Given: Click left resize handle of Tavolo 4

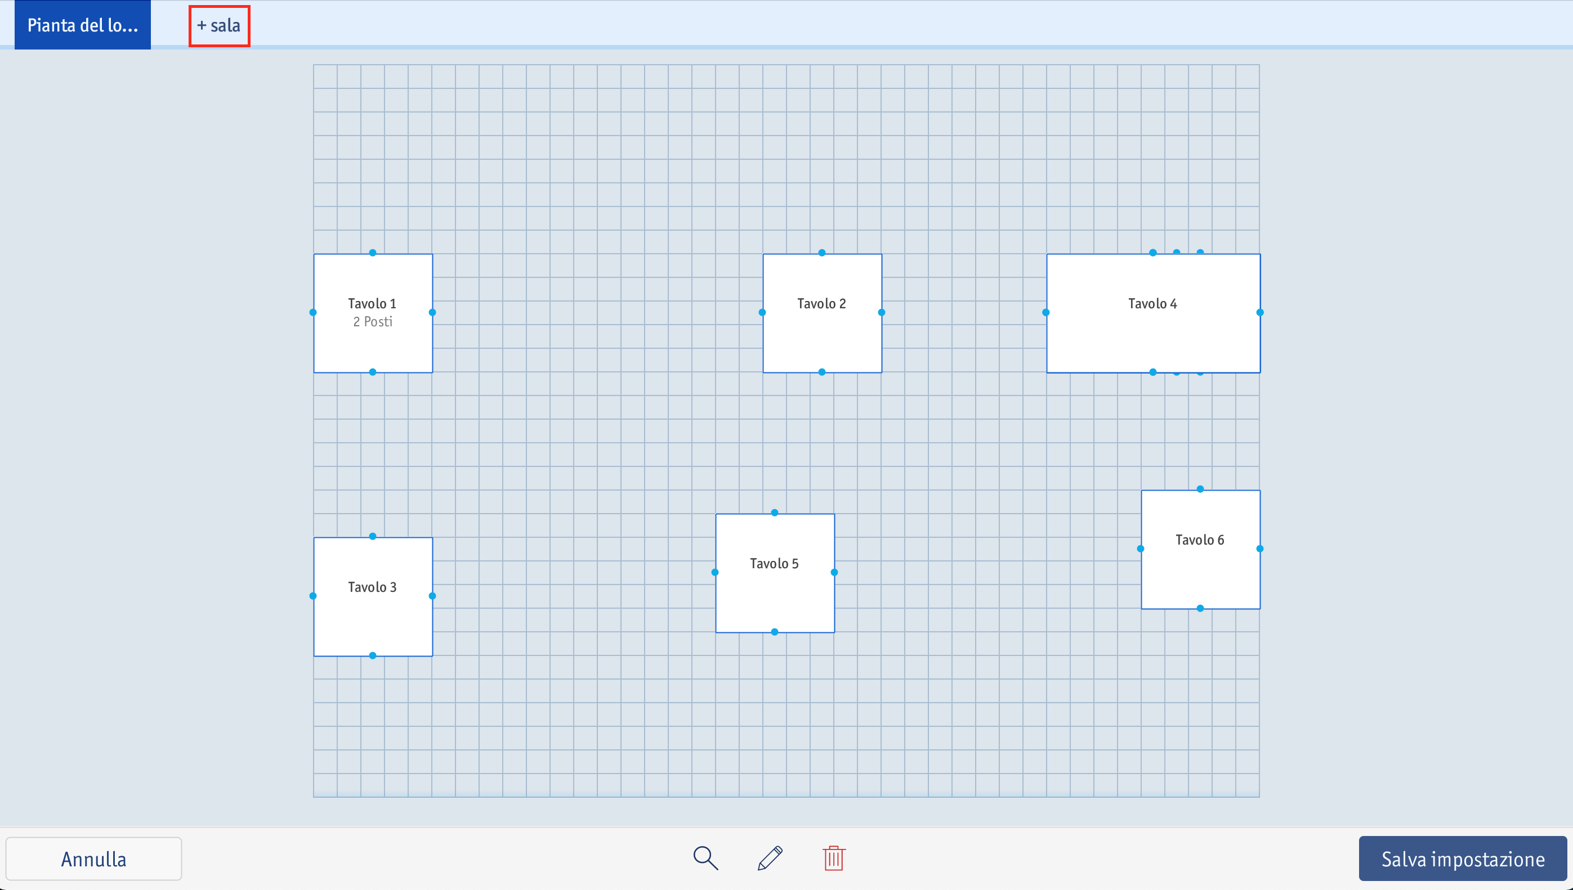Looking at the screenshot, I should [1046, 312].
